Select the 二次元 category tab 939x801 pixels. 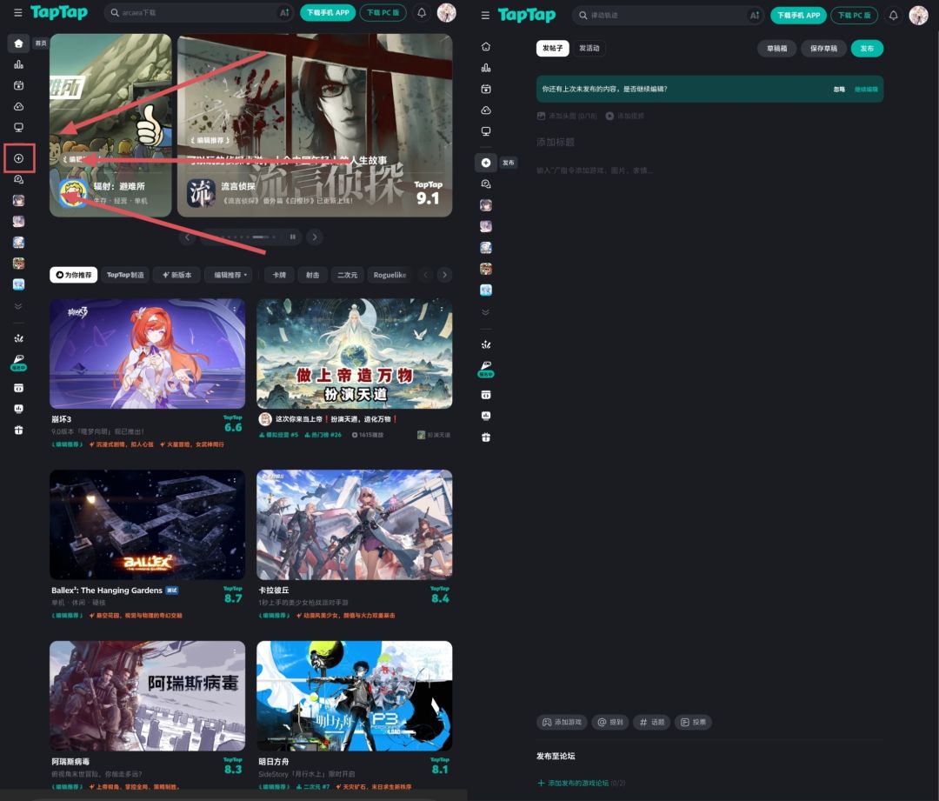click(347, 275)
